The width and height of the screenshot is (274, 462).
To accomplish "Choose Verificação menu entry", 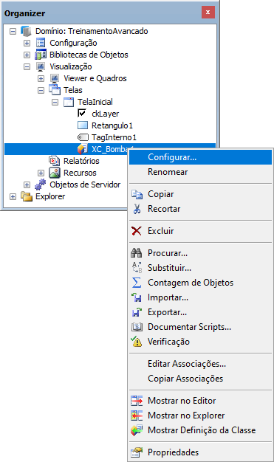I will [201, 342].
